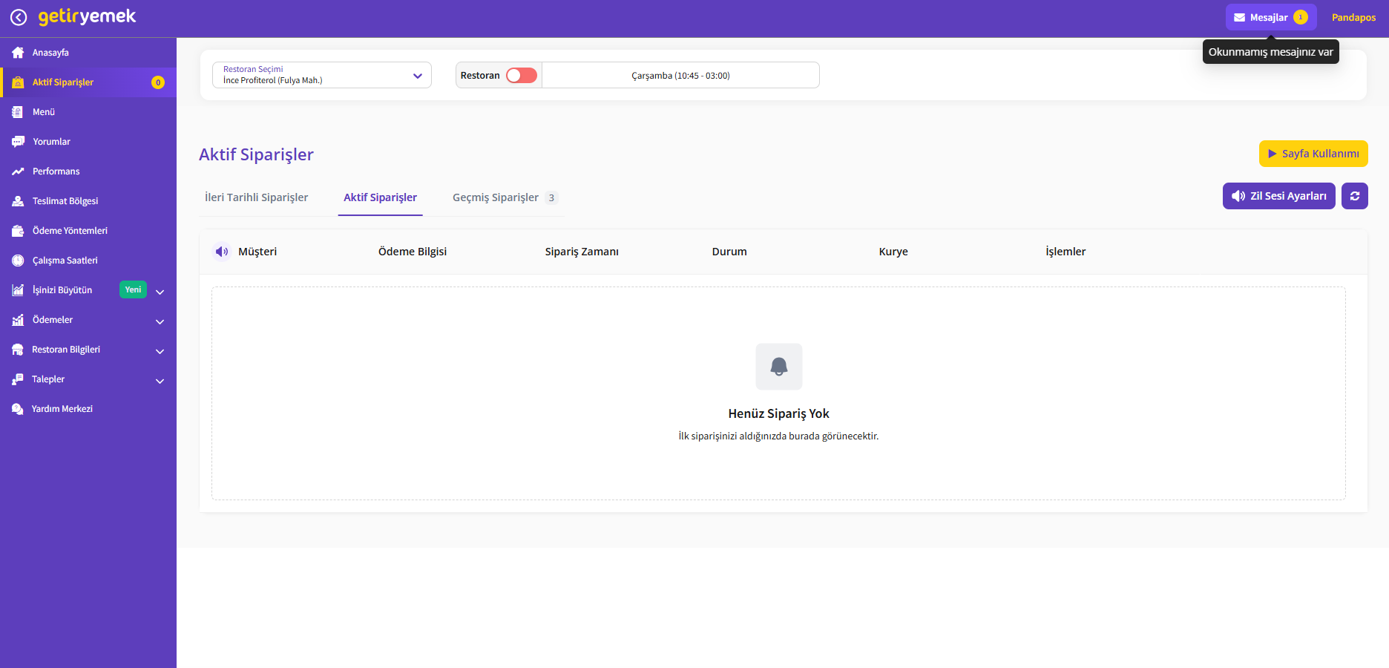Expand the Restoran Bilgileri submenu

[160, 351]
